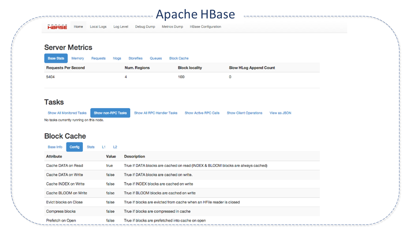The image size is (410, 230).
Task: Click 'No tasks currently running' message
Action: coord(74,120)
